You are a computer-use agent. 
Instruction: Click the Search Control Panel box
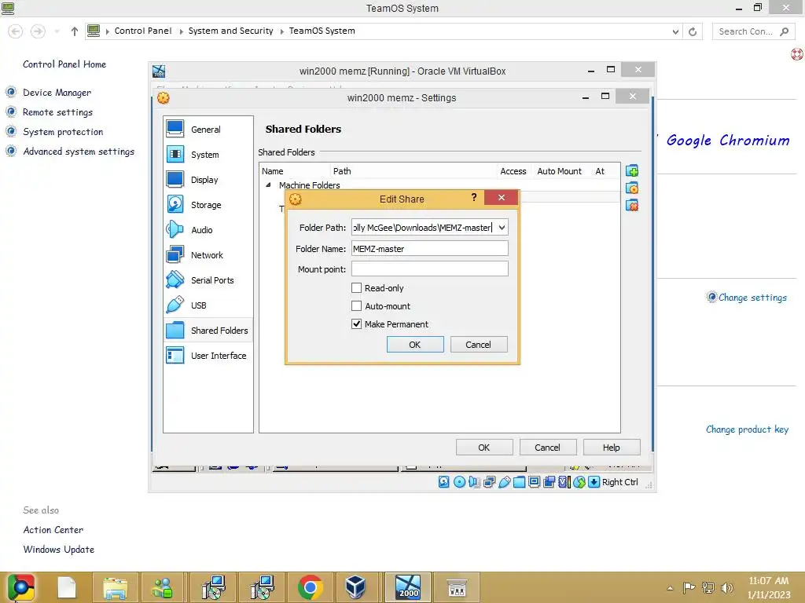[x=752, y=31]
